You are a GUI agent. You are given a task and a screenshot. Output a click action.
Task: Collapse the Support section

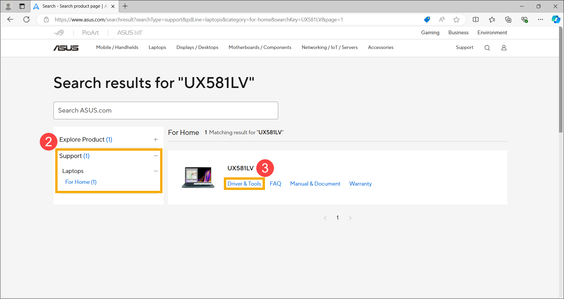coord(156,156)
